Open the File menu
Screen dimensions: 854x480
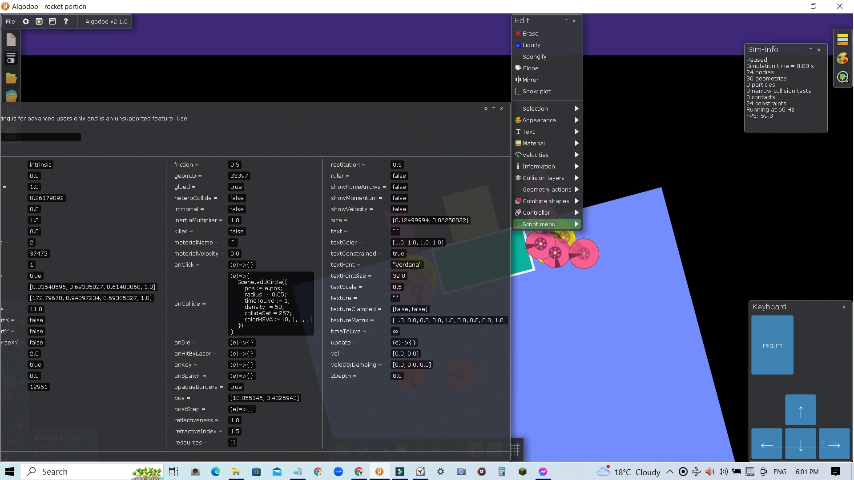[10, 21]
